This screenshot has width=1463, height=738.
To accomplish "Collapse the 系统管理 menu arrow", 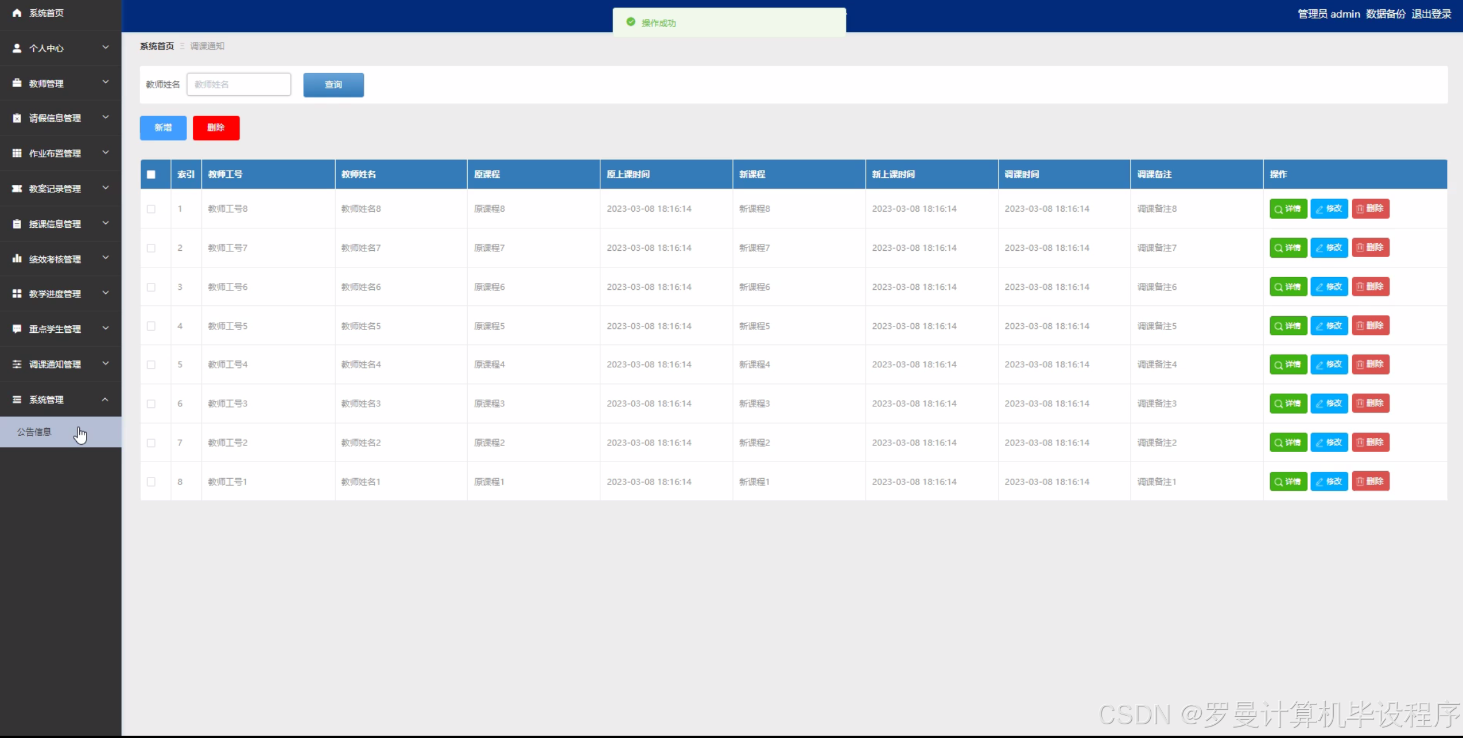I will (x=106, y=399).
